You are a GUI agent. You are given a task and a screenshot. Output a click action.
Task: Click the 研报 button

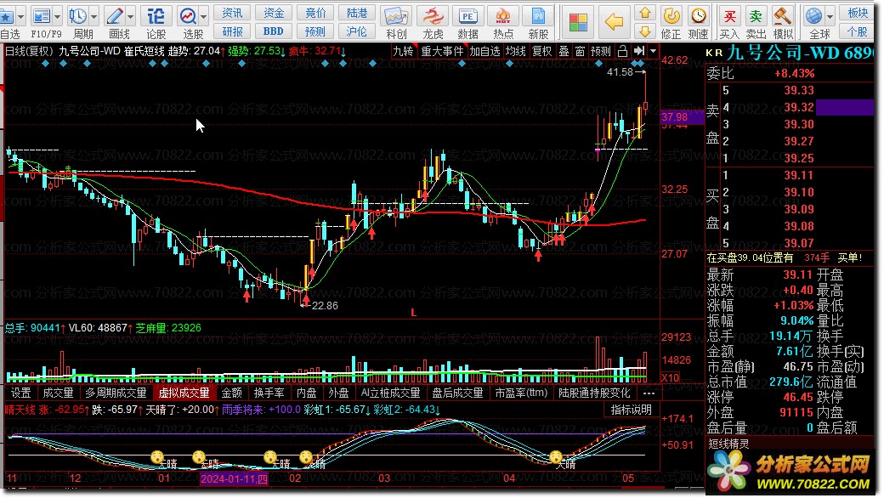(x=232, y=31)
